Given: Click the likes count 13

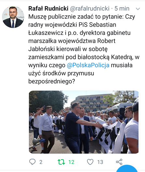Looking at the screenshot, I should 100,162.
